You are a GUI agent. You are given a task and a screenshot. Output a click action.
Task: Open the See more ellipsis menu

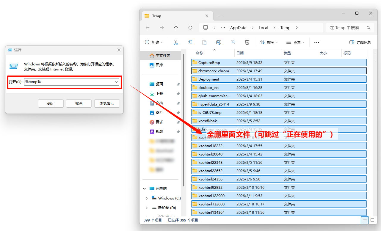pos(316,42)
